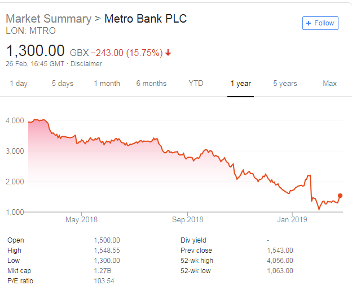Open the Disclaimer link
The image size is (352, 298).
pyautogui.click(x=86, y=64)
